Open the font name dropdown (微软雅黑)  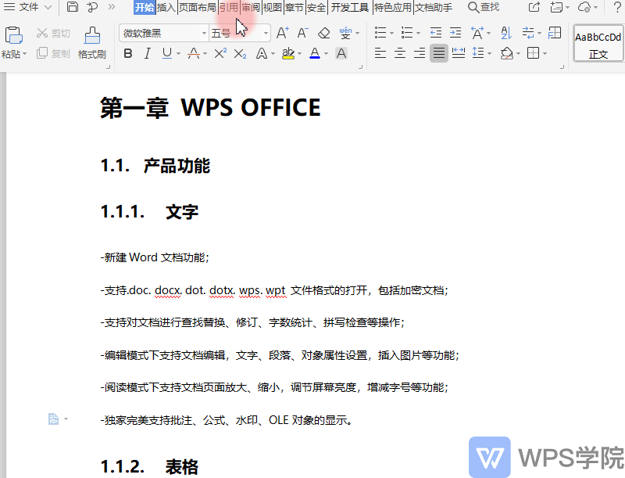click(204, 33)
